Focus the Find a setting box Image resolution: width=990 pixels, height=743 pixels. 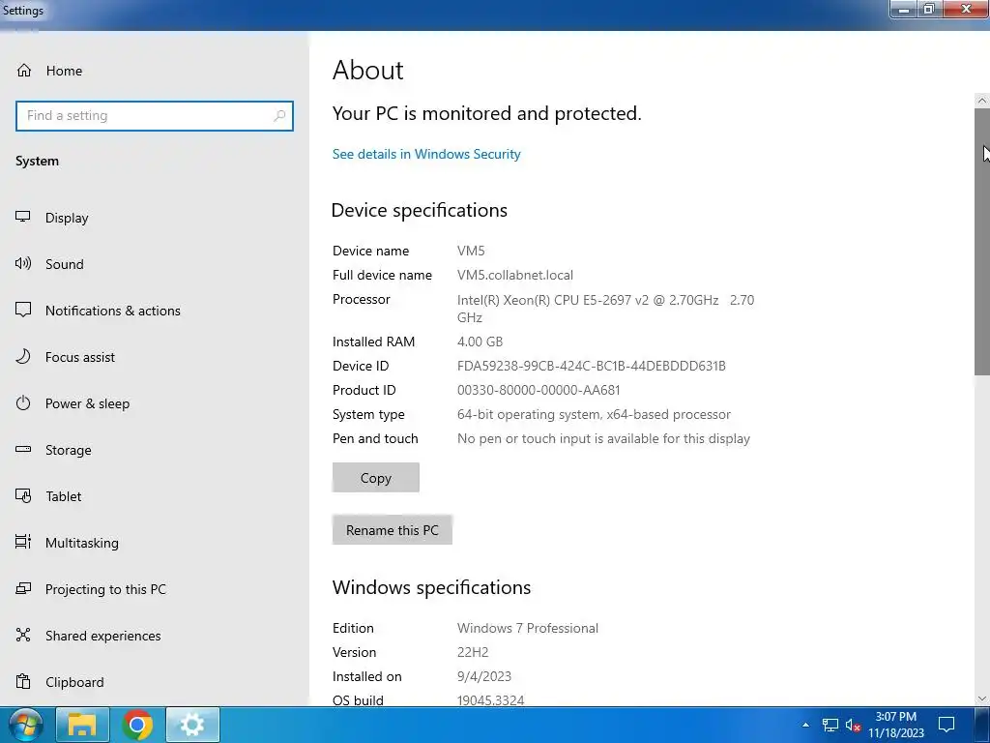[155, 116]
